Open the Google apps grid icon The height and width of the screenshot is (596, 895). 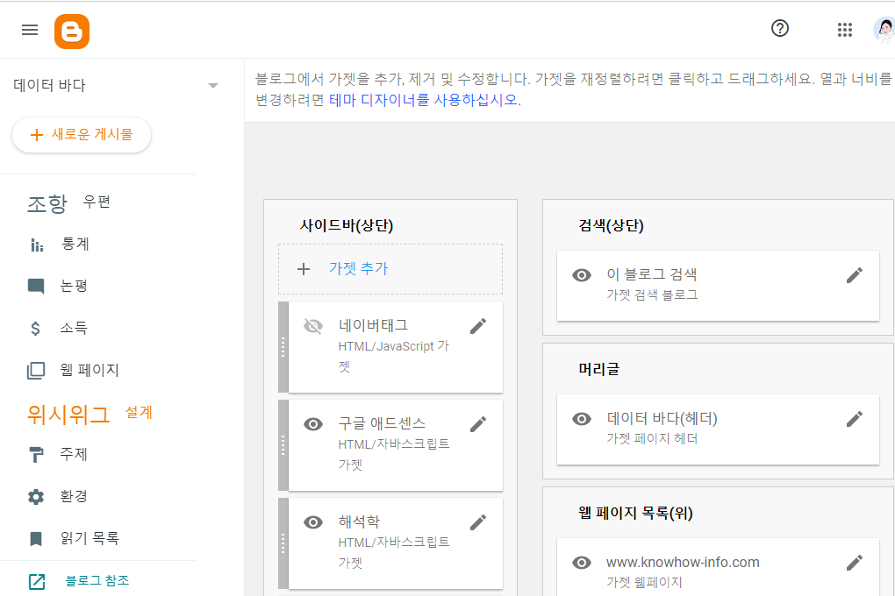[x=844, y=29]
